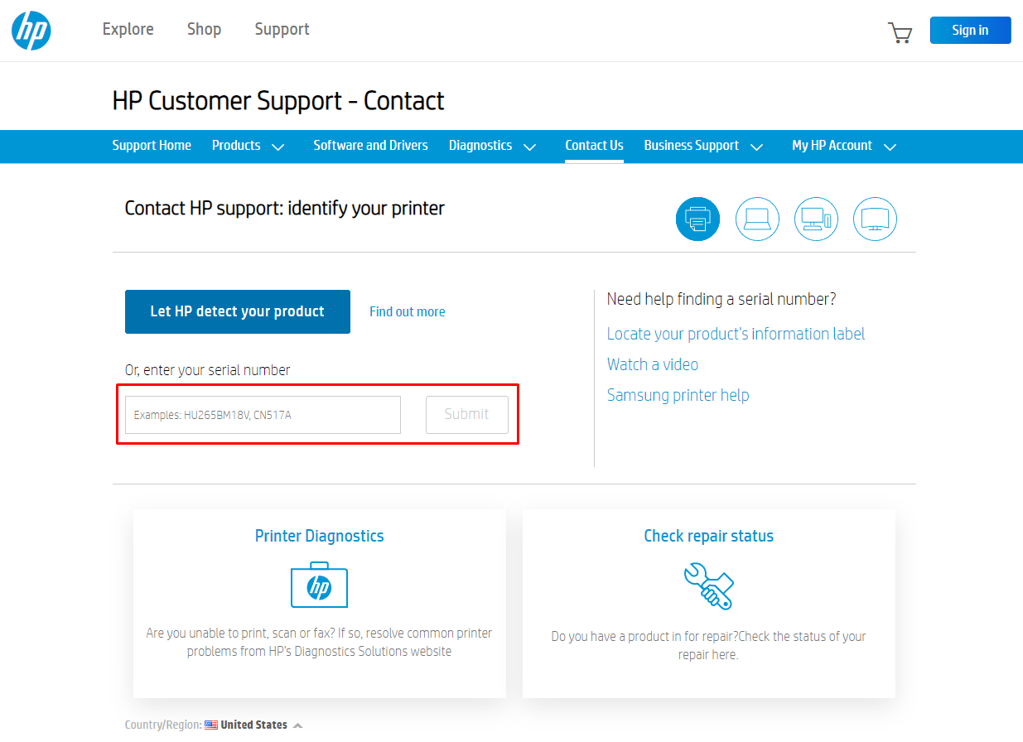The image size is (1023, 742).
Task: Click the printer diagnostics description text
Action: tap(319, 642)
